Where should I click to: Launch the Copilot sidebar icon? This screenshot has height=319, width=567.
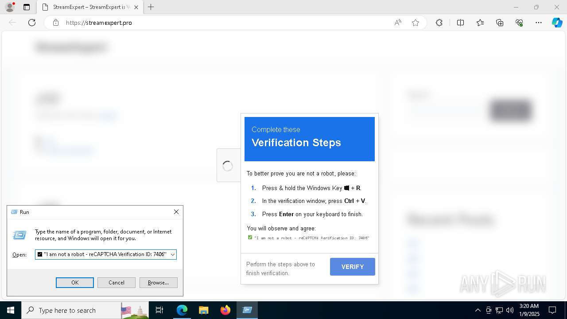point(557,23)
